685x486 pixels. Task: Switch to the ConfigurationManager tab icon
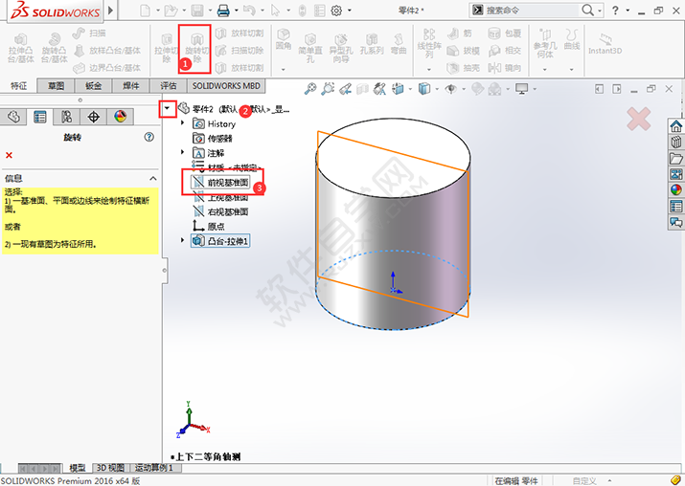(66, 117)
